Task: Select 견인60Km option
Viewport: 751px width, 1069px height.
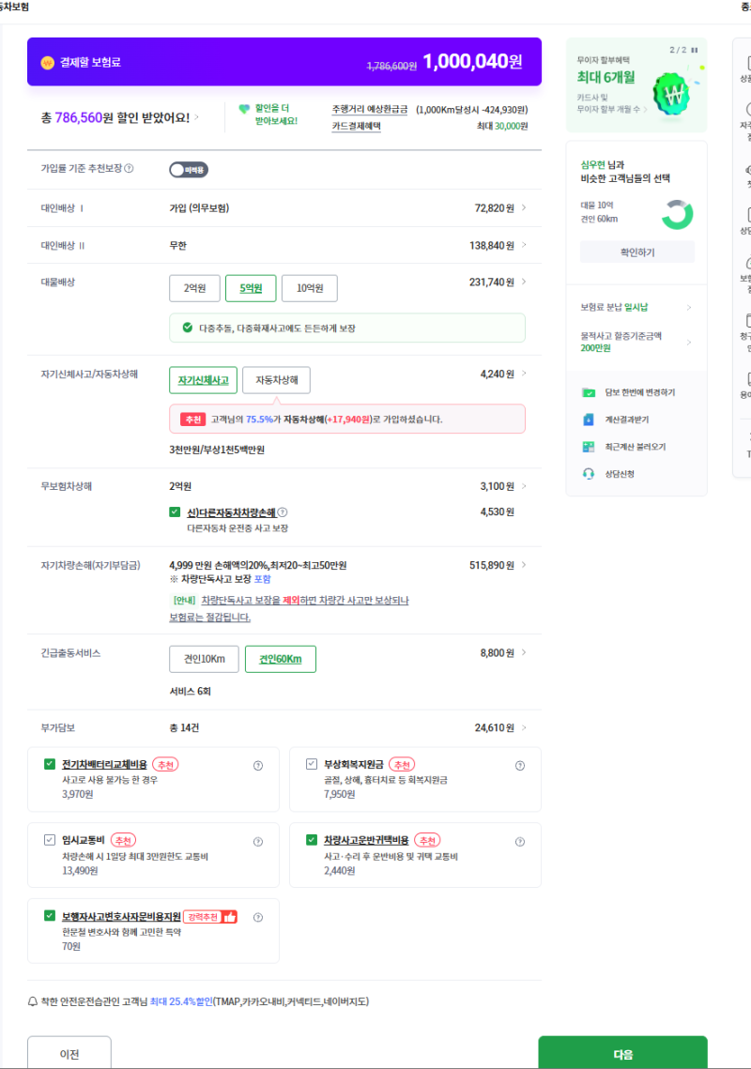Action: click(x=281, y=659)
